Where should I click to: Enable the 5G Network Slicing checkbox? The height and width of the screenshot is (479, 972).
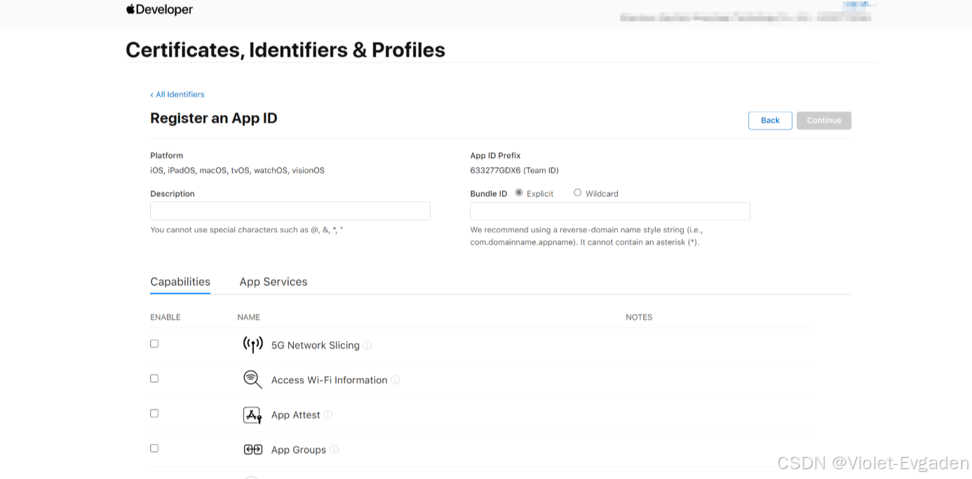[x=154, y=344]
